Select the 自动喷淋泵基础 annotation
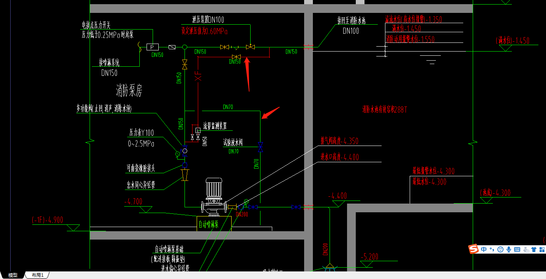546x279 pixels. (169, 249)
